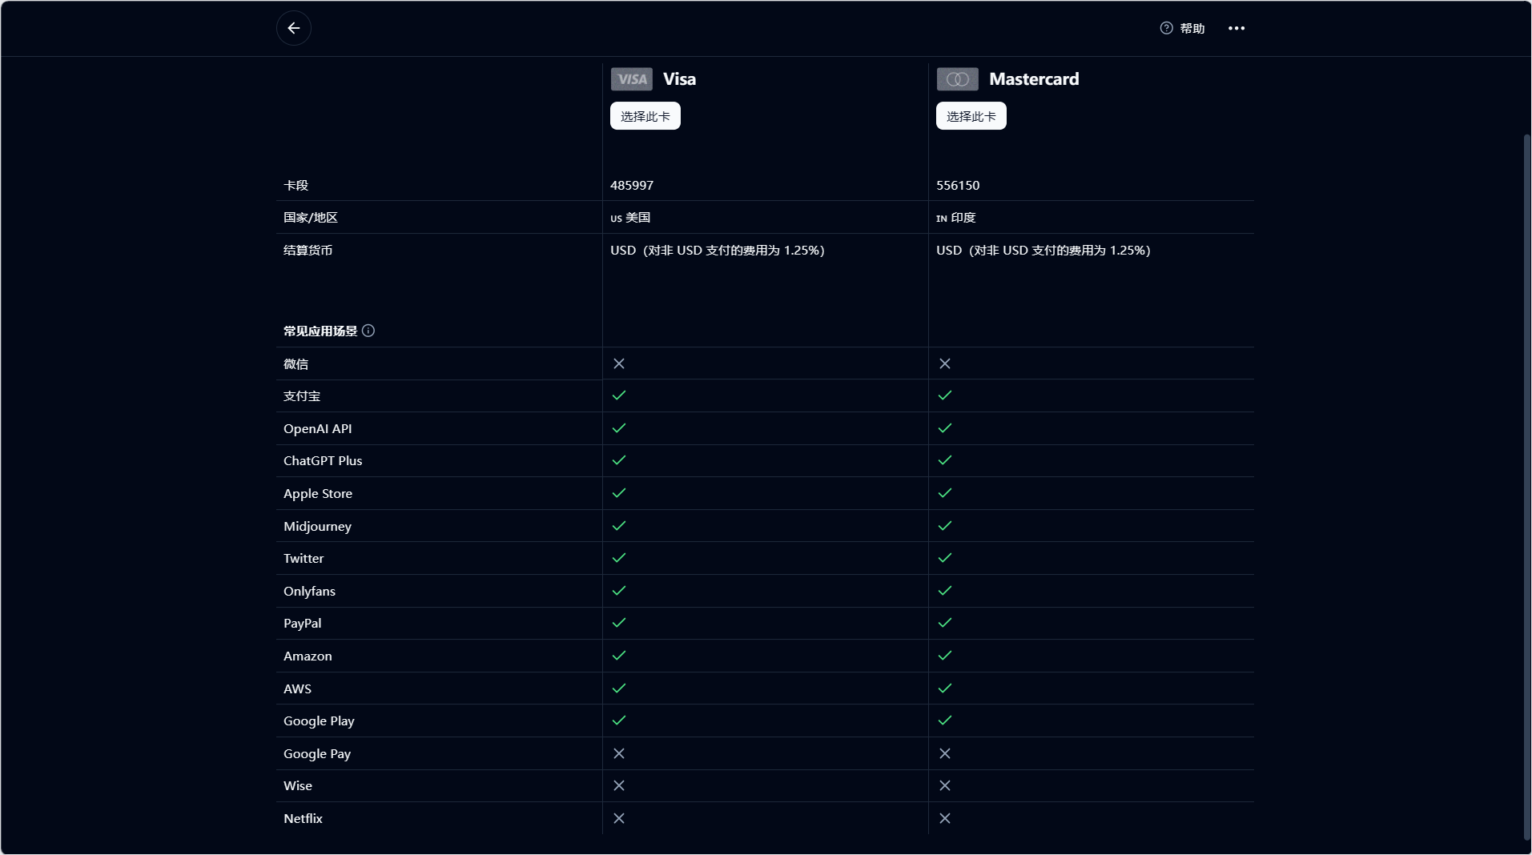
Task: Click the Visa checkmark for PayPal
Action: tap(619, 623)
